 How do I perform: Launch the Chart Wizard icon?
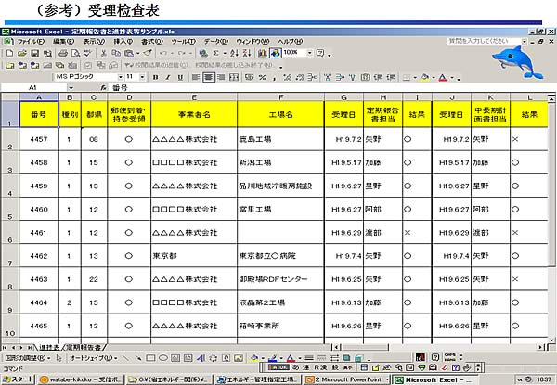coord(263,53)
